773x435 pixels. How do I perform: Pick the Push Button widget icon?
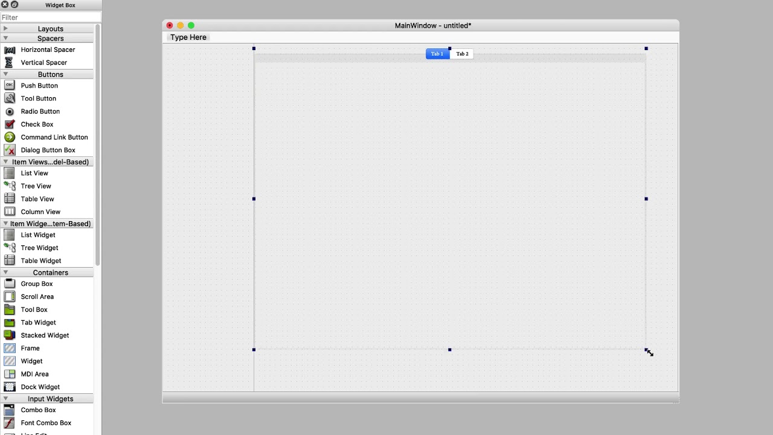(x=10, y=86)
